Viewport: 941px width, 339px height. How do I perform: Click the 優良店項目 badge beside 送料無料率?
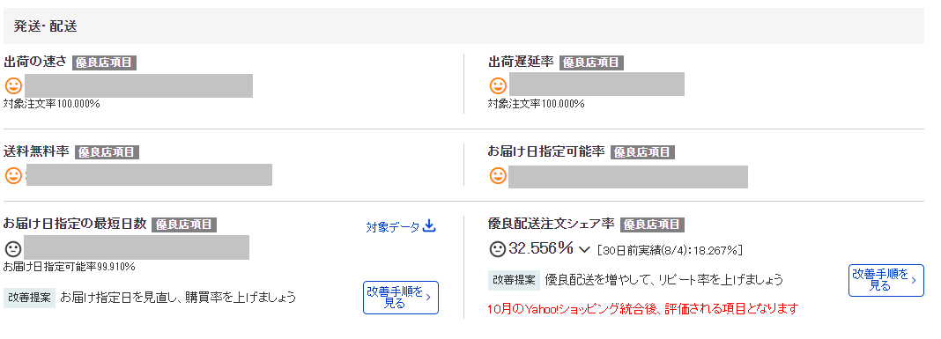[107, 152]
